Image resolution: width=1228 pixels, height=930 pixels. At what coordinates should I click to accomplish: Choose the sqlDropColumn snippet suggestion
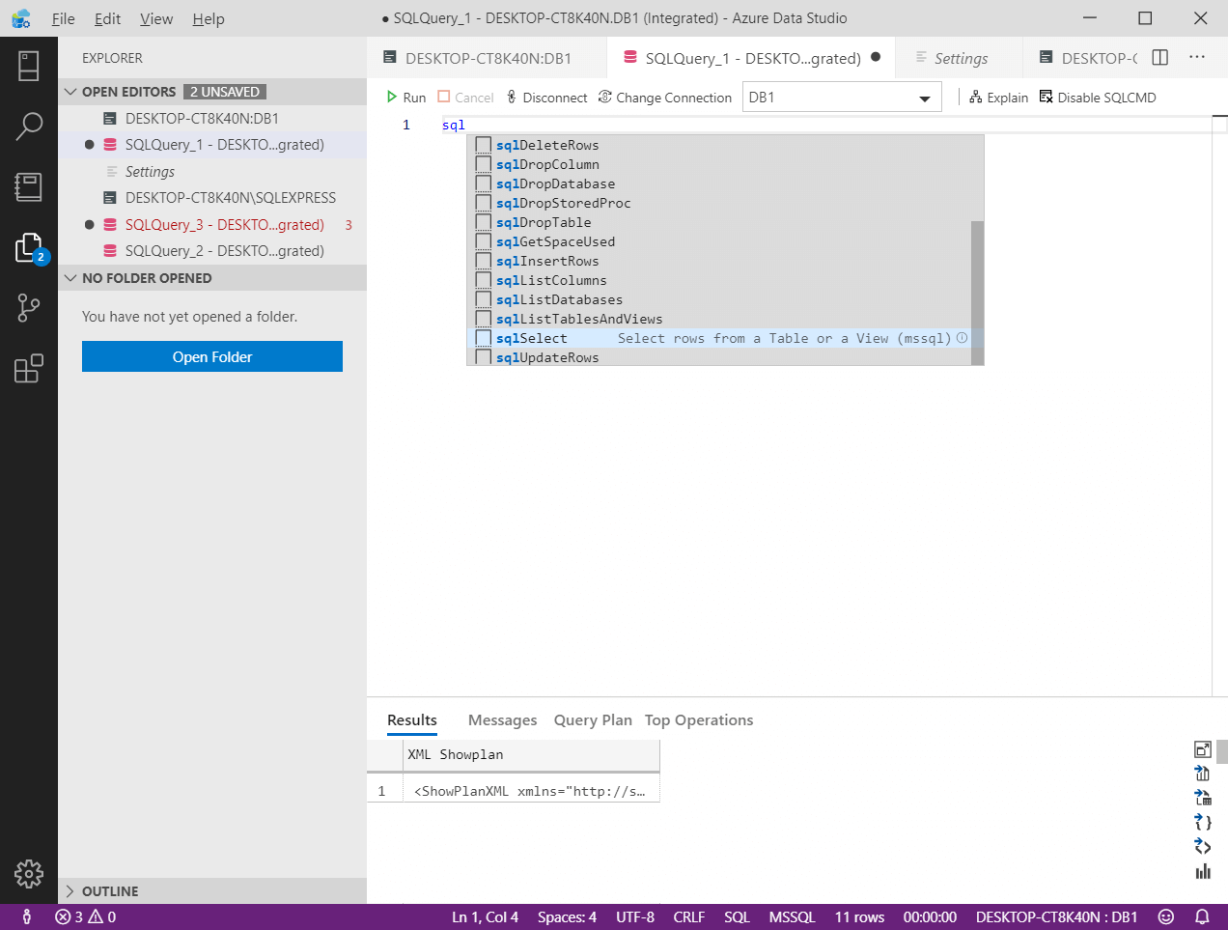[x=719, y=164]
